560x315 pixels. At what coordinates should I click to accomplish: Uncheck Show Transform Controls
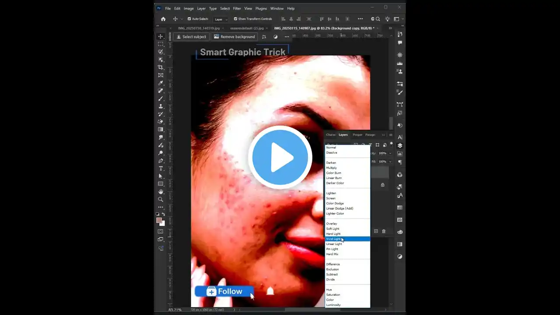(234, 19)
